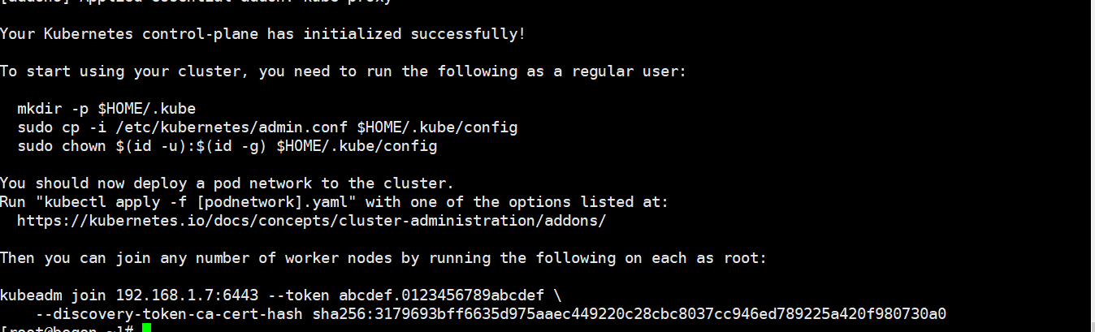Image resolution: width=1095 pixels, height=332 pixels.
Task: Click the root@bogon shell prompt
Action: [65, 328]
